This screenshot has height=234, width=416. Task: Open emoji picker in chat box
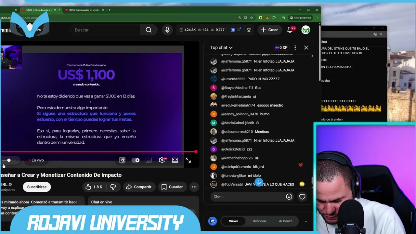coord(289,197)
